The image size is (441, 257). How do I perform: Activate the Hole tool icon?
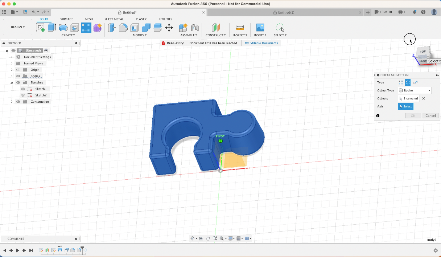pos(75,28)
